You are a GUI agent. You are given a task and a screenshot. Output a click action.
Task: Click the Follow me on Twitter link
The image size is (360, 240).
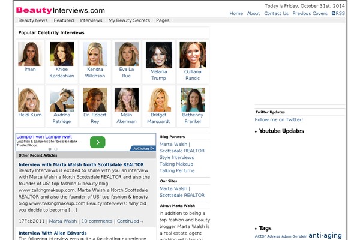point(279,119)
